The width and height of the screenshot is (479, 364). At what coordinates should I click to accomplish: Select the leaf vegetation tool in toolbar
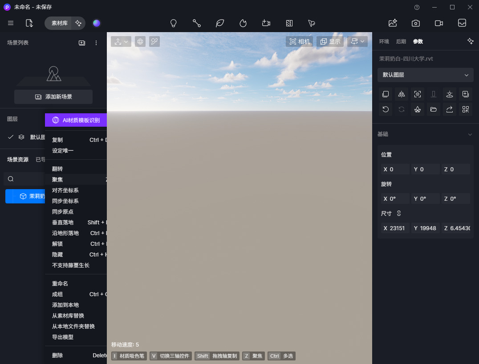[x=220, y=23]
